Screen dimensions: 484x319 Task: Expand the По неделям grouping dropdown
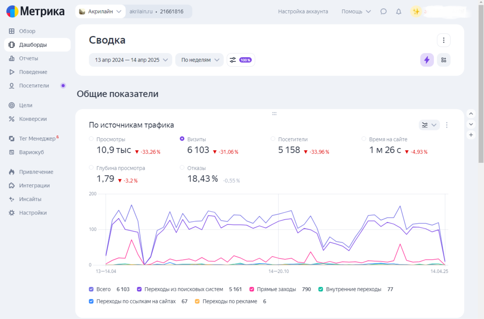[199, 60]
